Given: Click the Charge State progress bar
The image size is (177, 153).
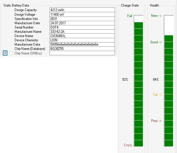Looking at the screenshot, I should 139,81.
